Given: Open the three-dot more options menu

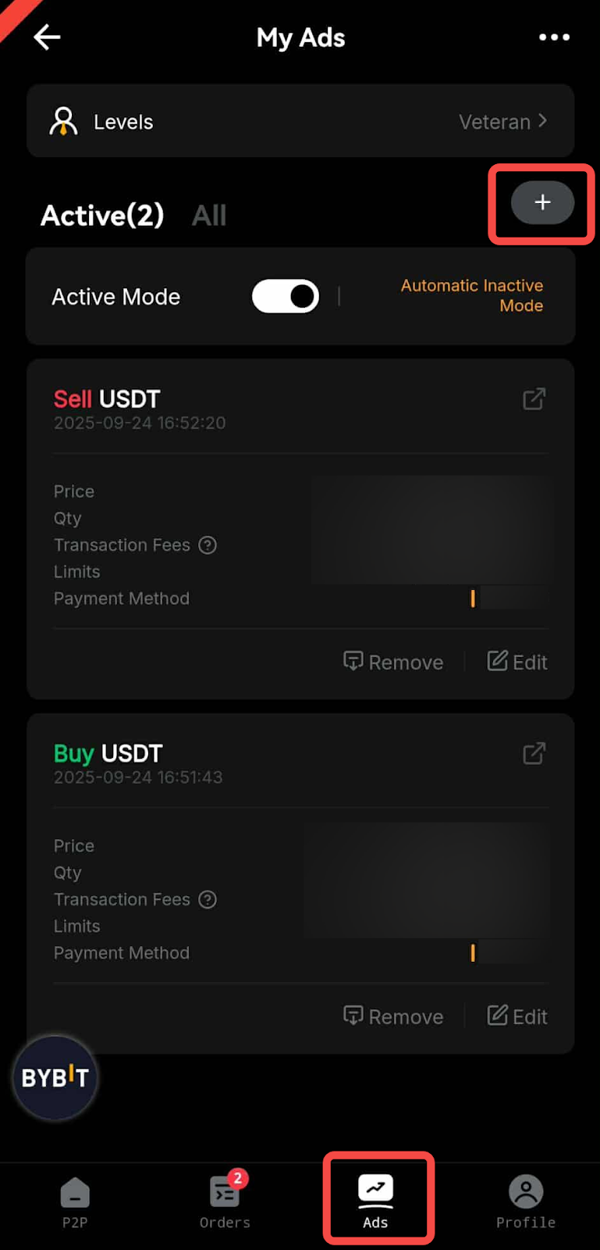Looking at the screenshot, I should (554, 37).
